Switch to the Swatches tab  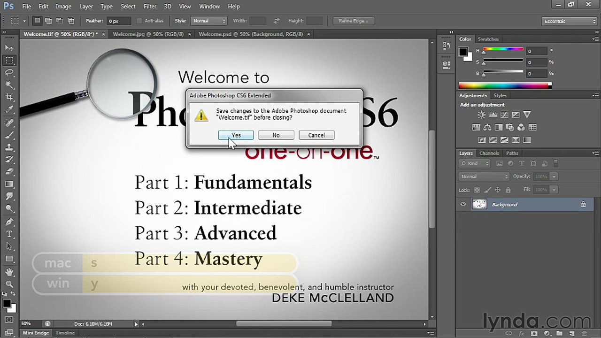[488, 39]
